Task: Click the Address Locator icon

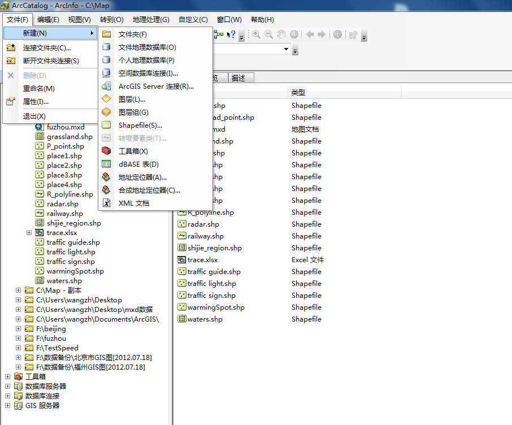Action: 106,177
